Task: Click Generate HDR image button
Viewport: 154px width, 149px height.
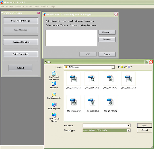Action: coord(21,21)
